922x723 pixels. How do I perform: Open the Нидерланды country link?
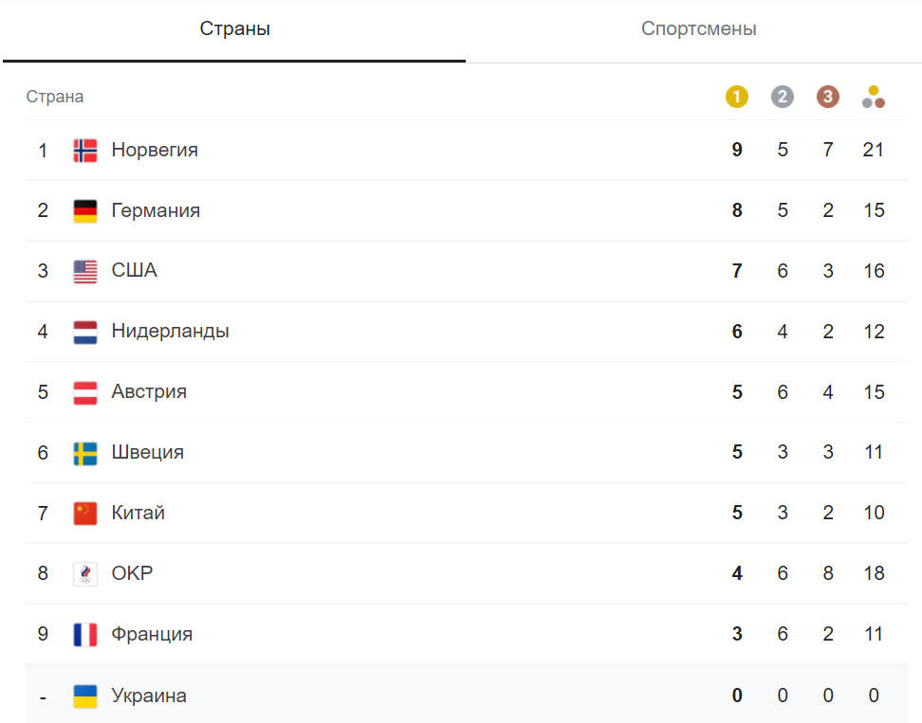click(x=170, y=332)
